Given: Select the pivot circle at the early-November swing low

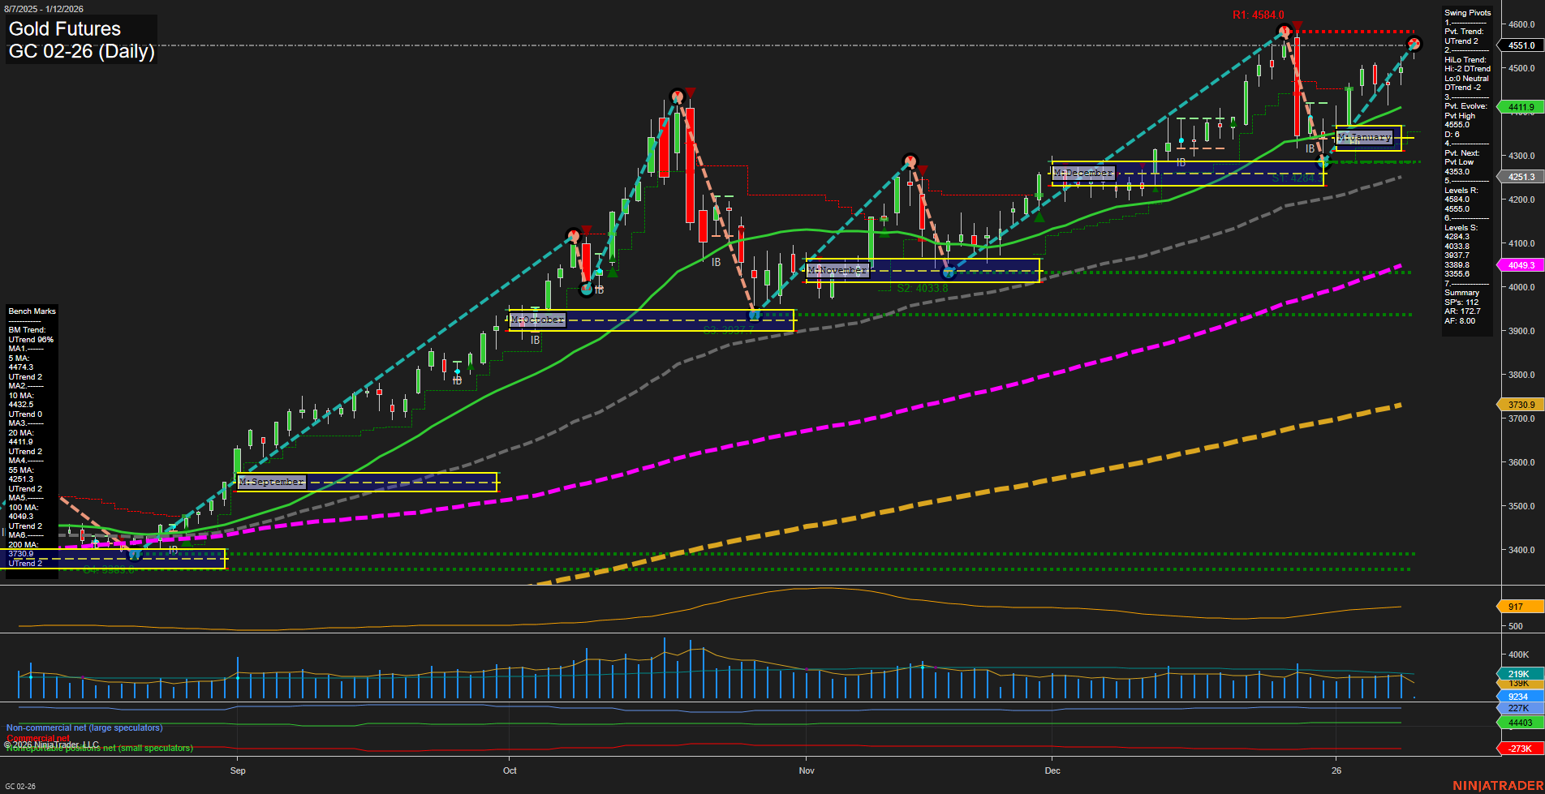Looking at the screenshot, I should [949, 273].
